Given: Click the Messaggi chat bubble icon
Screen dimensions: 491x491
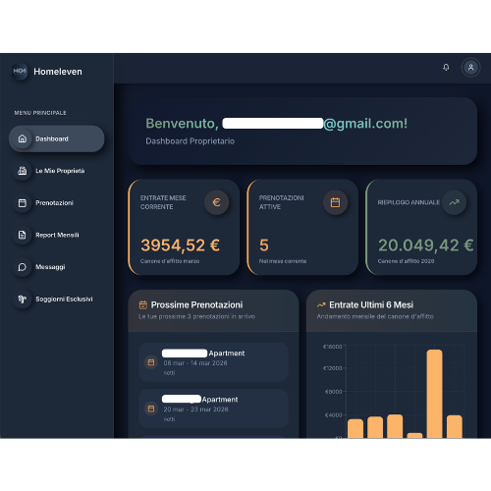Looking at the screenshot, I should 23,267.
